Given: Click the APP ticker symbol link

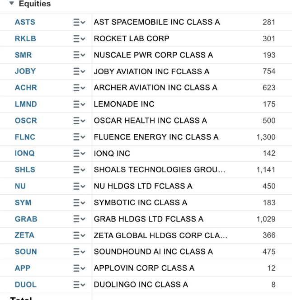Looking at the screenshot, I should (x=23, y=268).
